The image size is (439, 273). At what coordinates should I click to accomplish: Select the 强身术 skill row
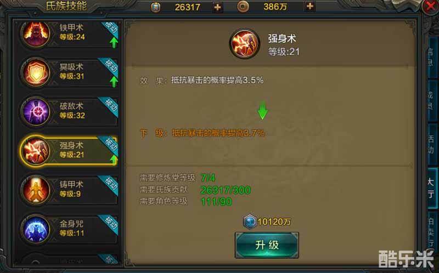[x=69, y=151]
